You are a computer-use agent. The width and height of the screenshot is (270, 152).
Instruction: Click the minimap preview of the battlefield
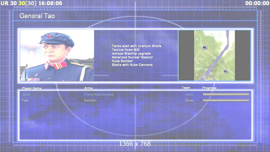214,55
